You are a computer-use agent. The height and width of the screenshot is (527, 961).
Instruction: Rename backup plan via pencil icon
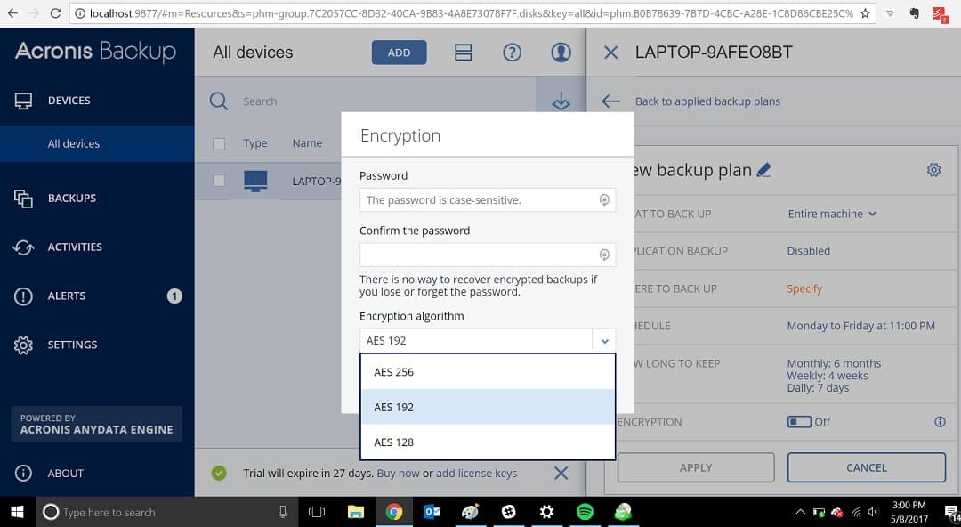763,170
